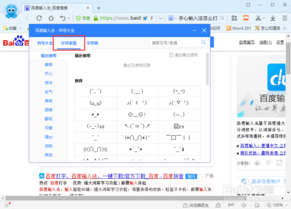Switch to the 符号大全 tab
291x209 pixels.
45,43
